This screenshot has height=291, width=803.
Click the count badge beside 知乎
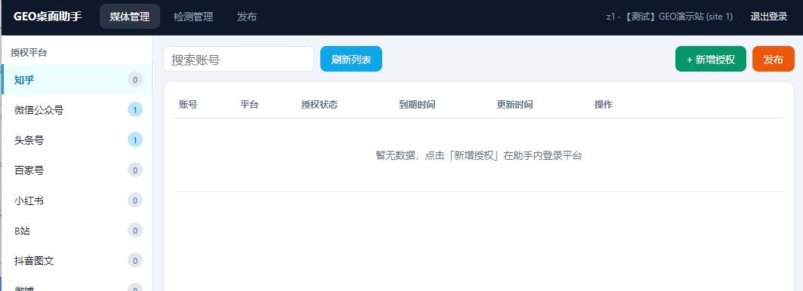tap(135, 80)
